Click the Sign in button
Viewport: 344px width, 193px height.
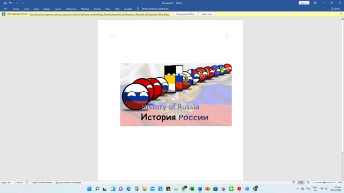click(304, 3)
